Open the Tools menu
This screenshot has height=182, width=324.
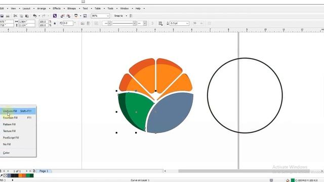(x=110, y=9)
